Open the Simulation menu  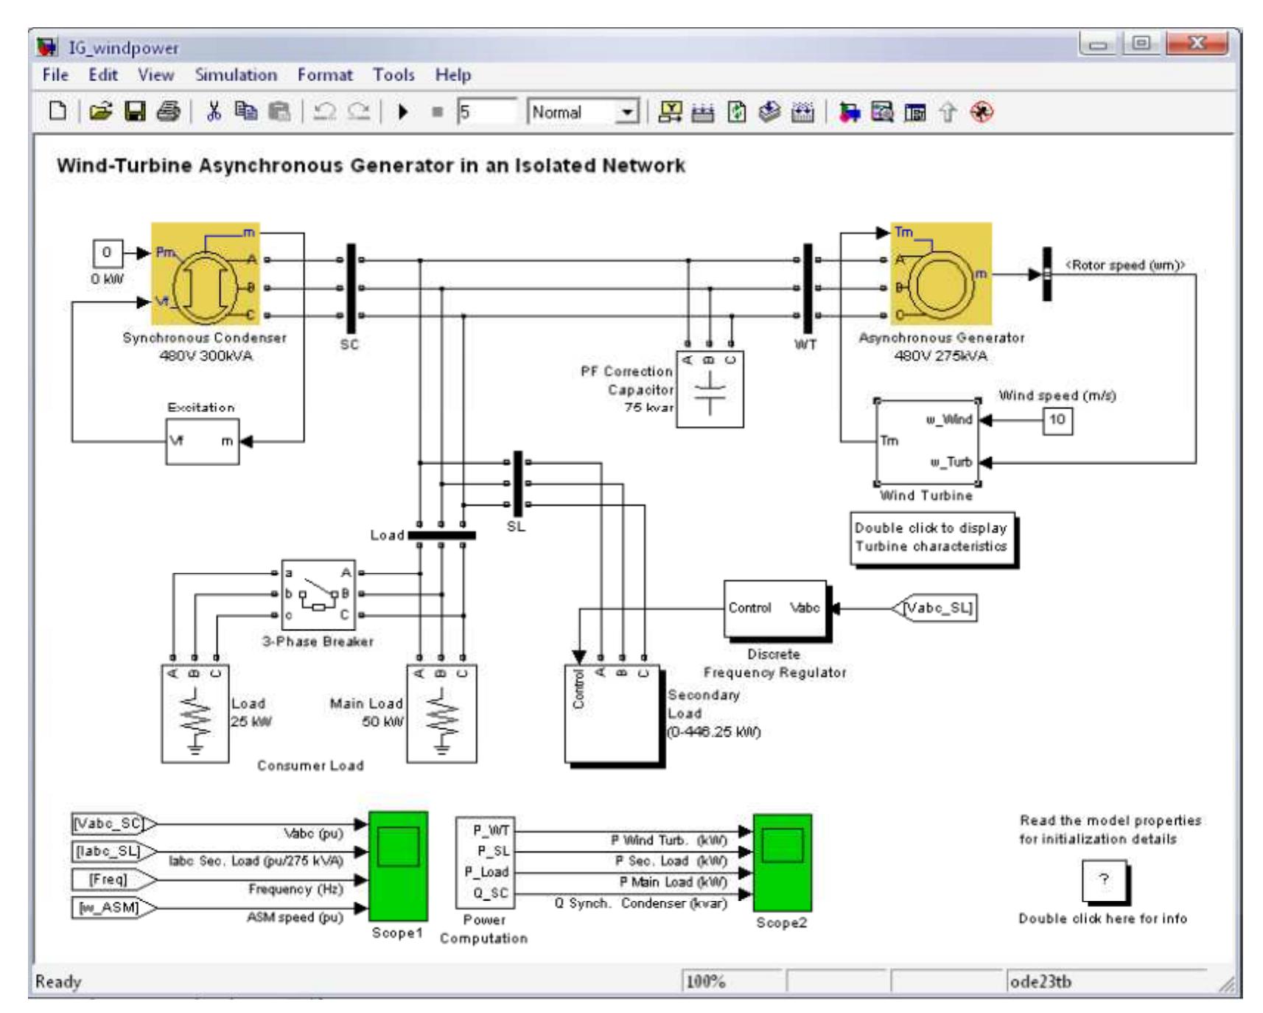coord(236,74)
